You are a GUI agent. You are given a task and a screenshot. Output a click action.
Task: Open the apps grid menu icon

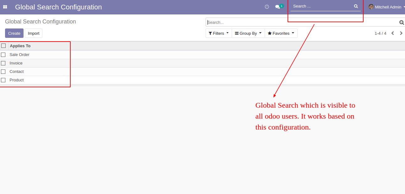click(x=5, y=7)
